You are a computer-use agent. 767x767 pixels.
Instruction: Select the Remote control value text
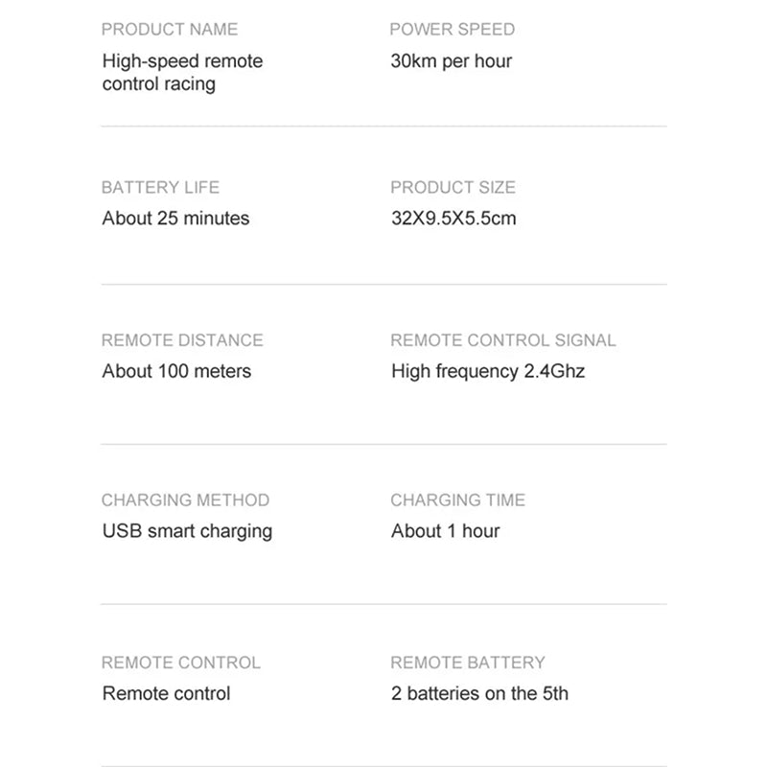pos(166,693)
